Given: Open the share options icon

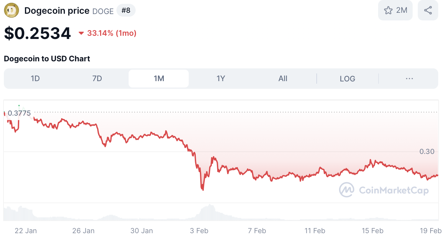Looking at the screenshot, I should pos(428,10).
